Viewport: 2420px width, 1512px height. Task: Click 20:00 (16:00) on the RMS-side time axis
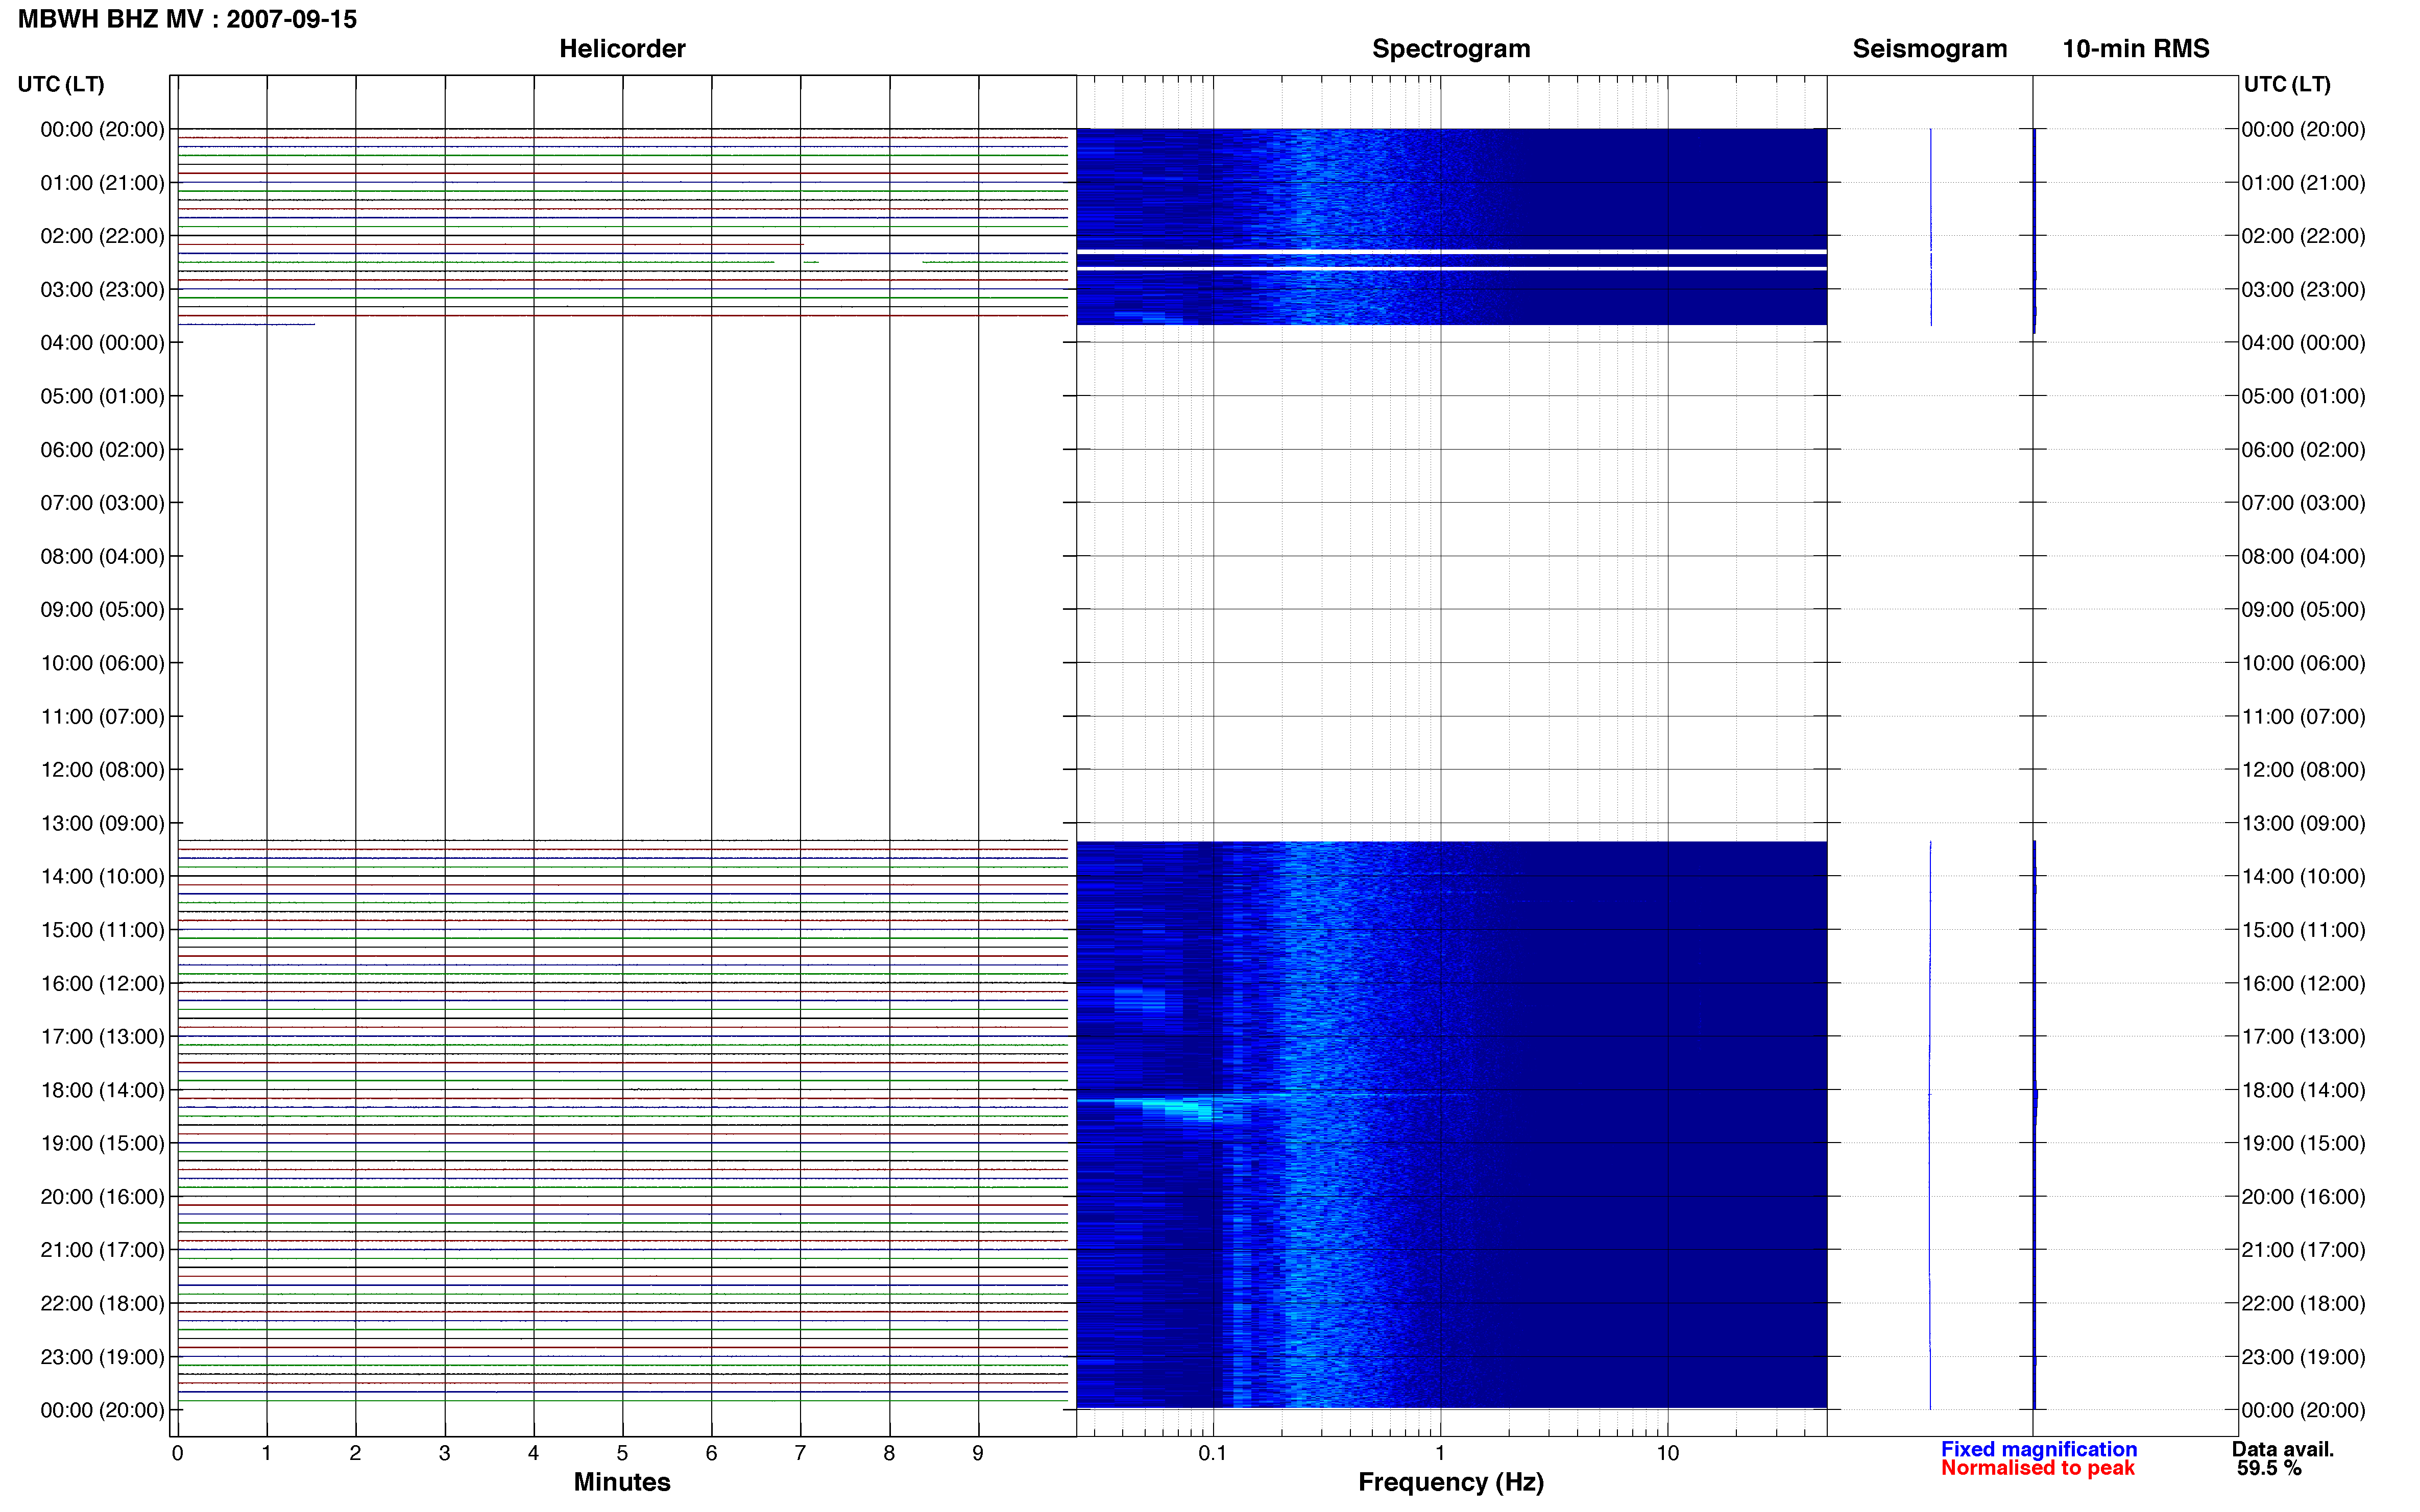(2303, 1197)
